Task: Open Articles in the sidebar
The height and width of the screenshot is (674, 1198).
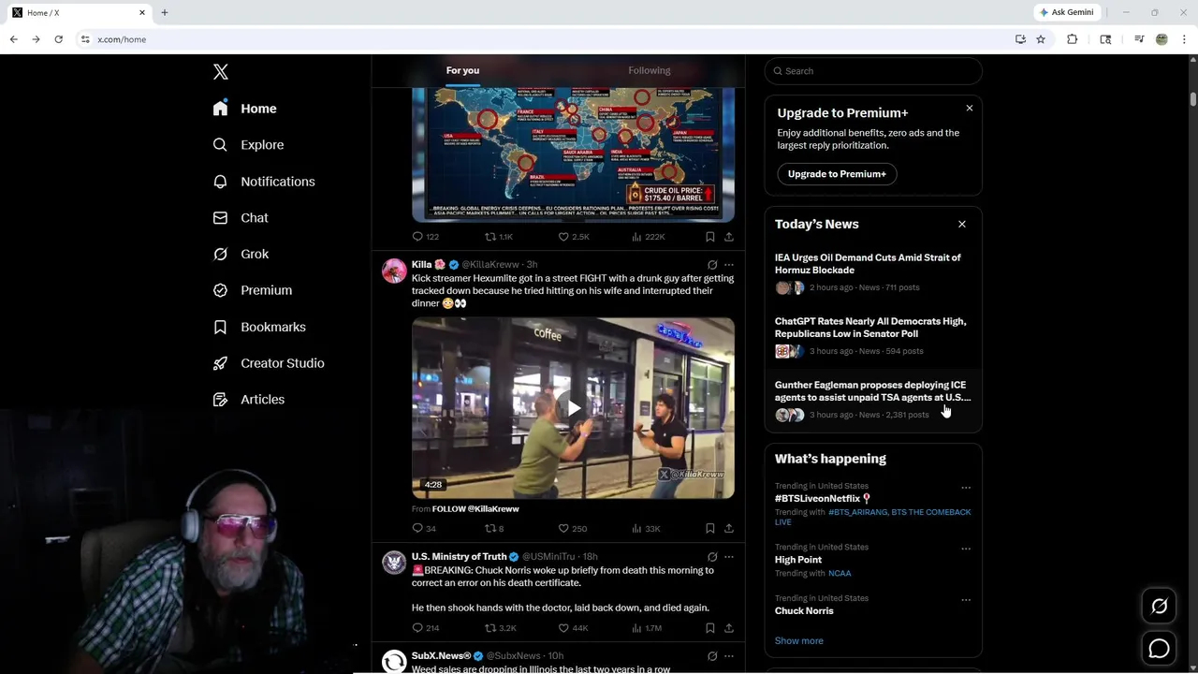Action: [x=248, y=400]
